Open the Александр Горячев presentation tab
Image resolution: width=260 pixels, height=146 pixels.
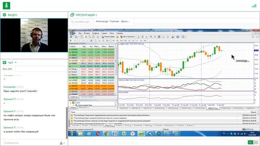pos(113,21)
